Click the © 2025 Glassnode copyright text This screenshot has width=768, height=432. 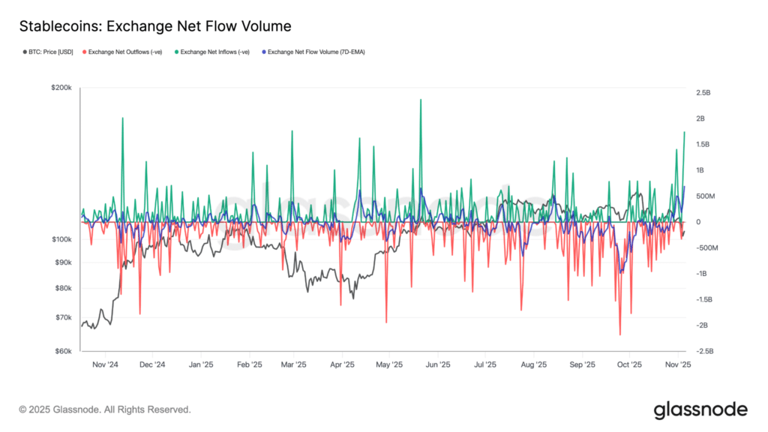(x=105, y=409)
